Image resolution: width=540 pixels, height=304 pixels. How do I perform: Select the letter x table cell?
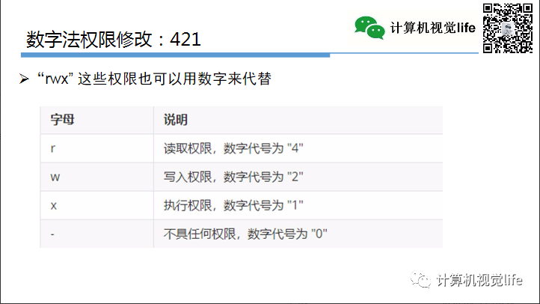[x=53, y=205]
